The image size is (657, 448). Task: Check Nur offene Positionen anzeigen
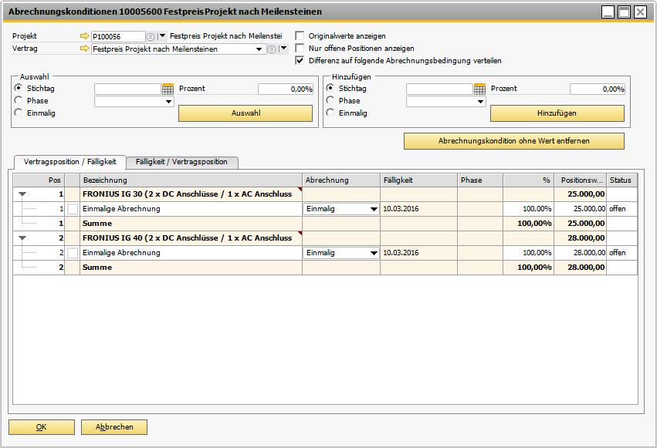click(300, 48)
